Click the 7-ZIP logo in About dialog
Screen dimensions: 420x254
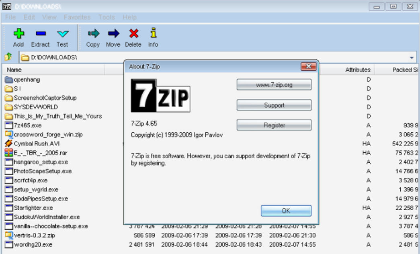click(x=160, y=95)
